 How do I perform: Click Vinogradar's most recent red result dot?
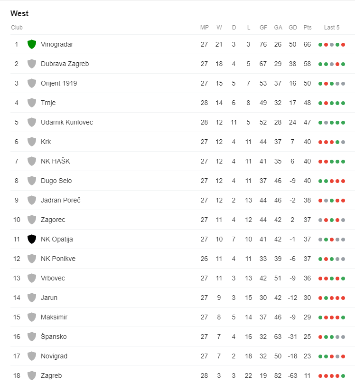[x=343, y=45]
